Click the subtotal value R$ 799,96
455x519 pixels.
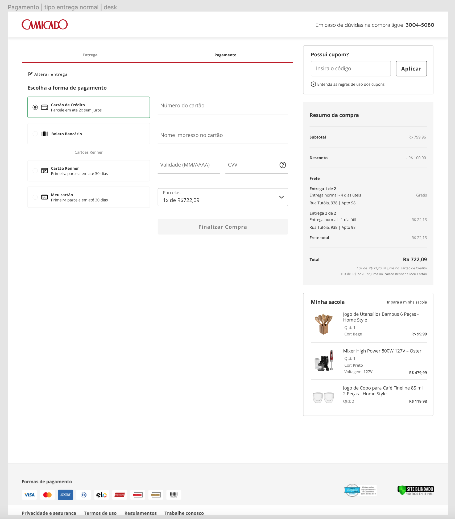(x=417, y=137)
